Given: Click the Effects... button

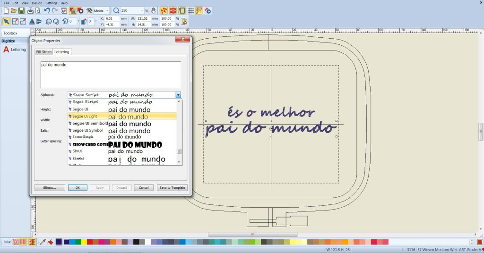Looking at the screenshot, I should 50,187.
